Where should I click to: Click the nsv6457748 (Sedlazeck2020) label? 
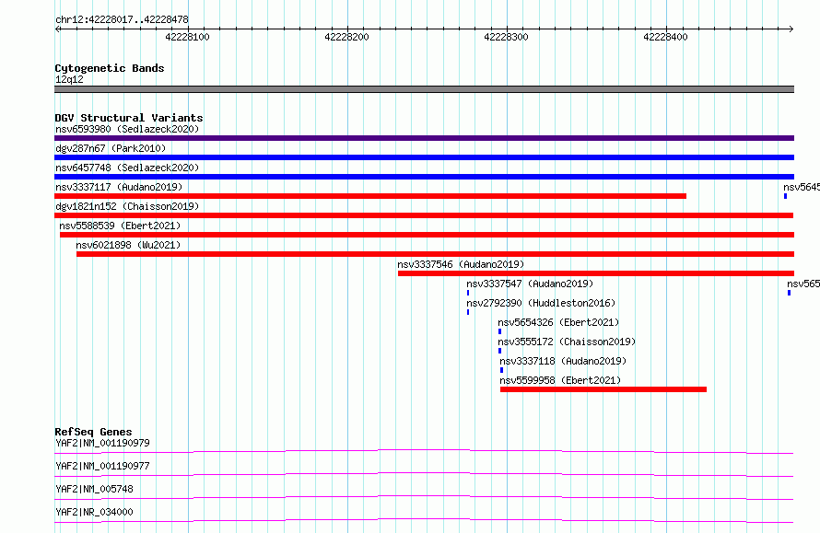[127, 168]
